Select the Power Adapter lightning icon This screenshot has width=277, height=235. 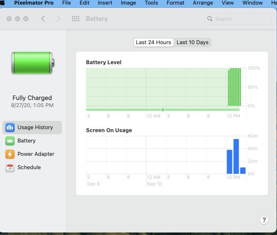10,154
